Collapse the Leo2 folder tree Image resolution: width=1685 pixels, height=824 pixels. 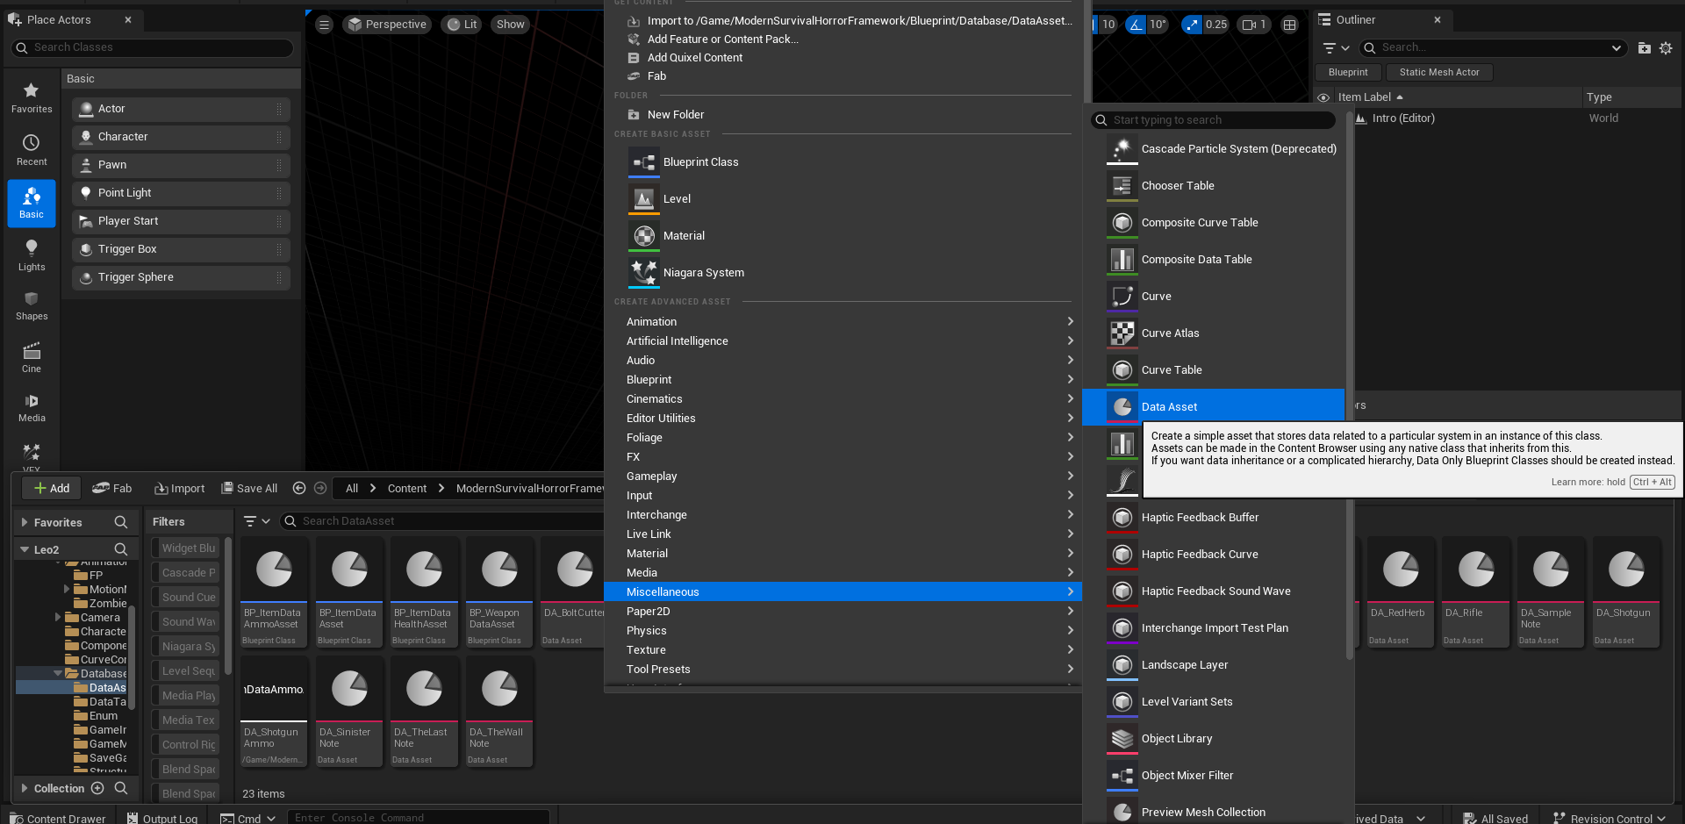pyautogui.click(x=25, y=550)
